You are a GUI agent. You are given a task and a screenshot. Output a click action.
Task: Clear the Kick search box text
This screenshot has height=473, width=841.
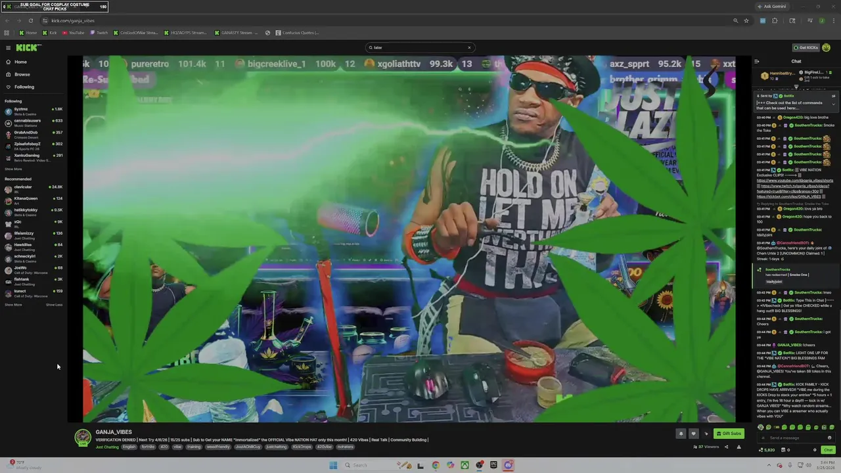[x=469, y=47]
